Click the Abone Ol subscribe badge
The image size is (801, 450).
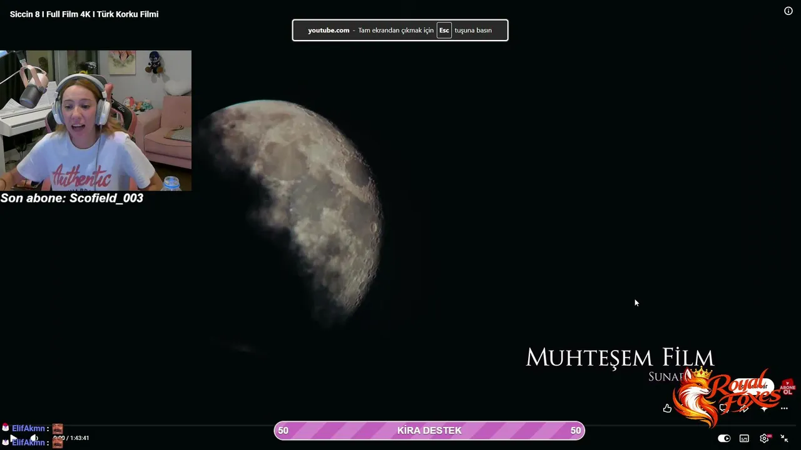tap(787, 387)
